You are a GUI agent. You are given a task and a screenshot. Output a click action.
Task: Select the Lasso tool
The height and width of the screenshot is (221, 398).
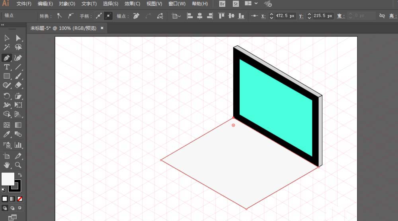18,47
